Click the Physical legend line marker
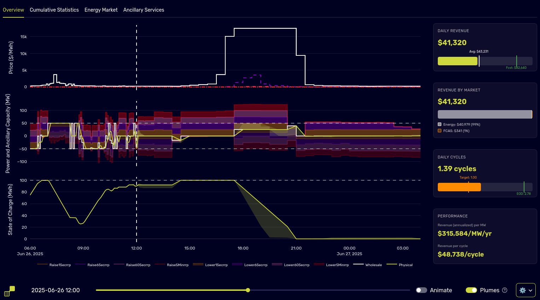The height and width of the screenshot is (300, 540). point(391,264)
